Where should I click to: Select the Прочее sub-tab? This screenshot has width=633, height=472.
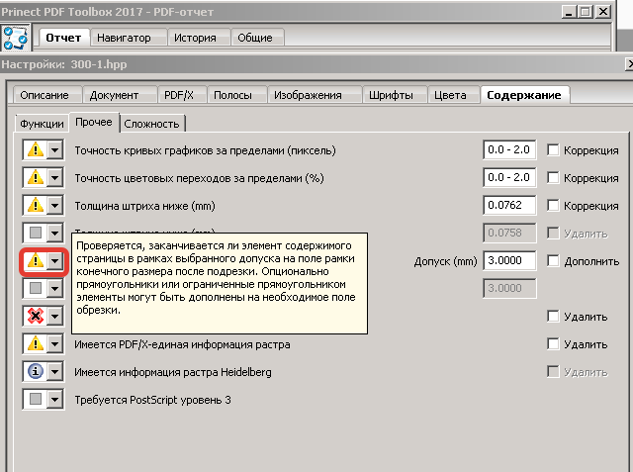(94, 122)
